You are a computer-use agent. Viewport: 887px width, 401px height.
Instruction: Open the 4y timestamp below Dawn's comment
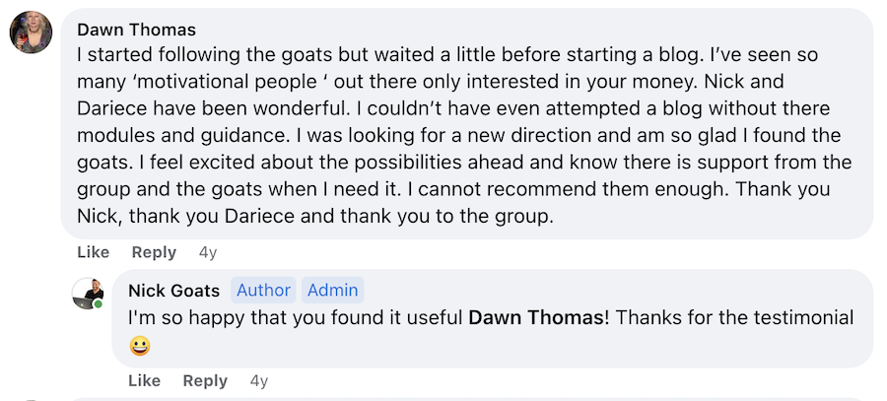click(x=208, y=253)
